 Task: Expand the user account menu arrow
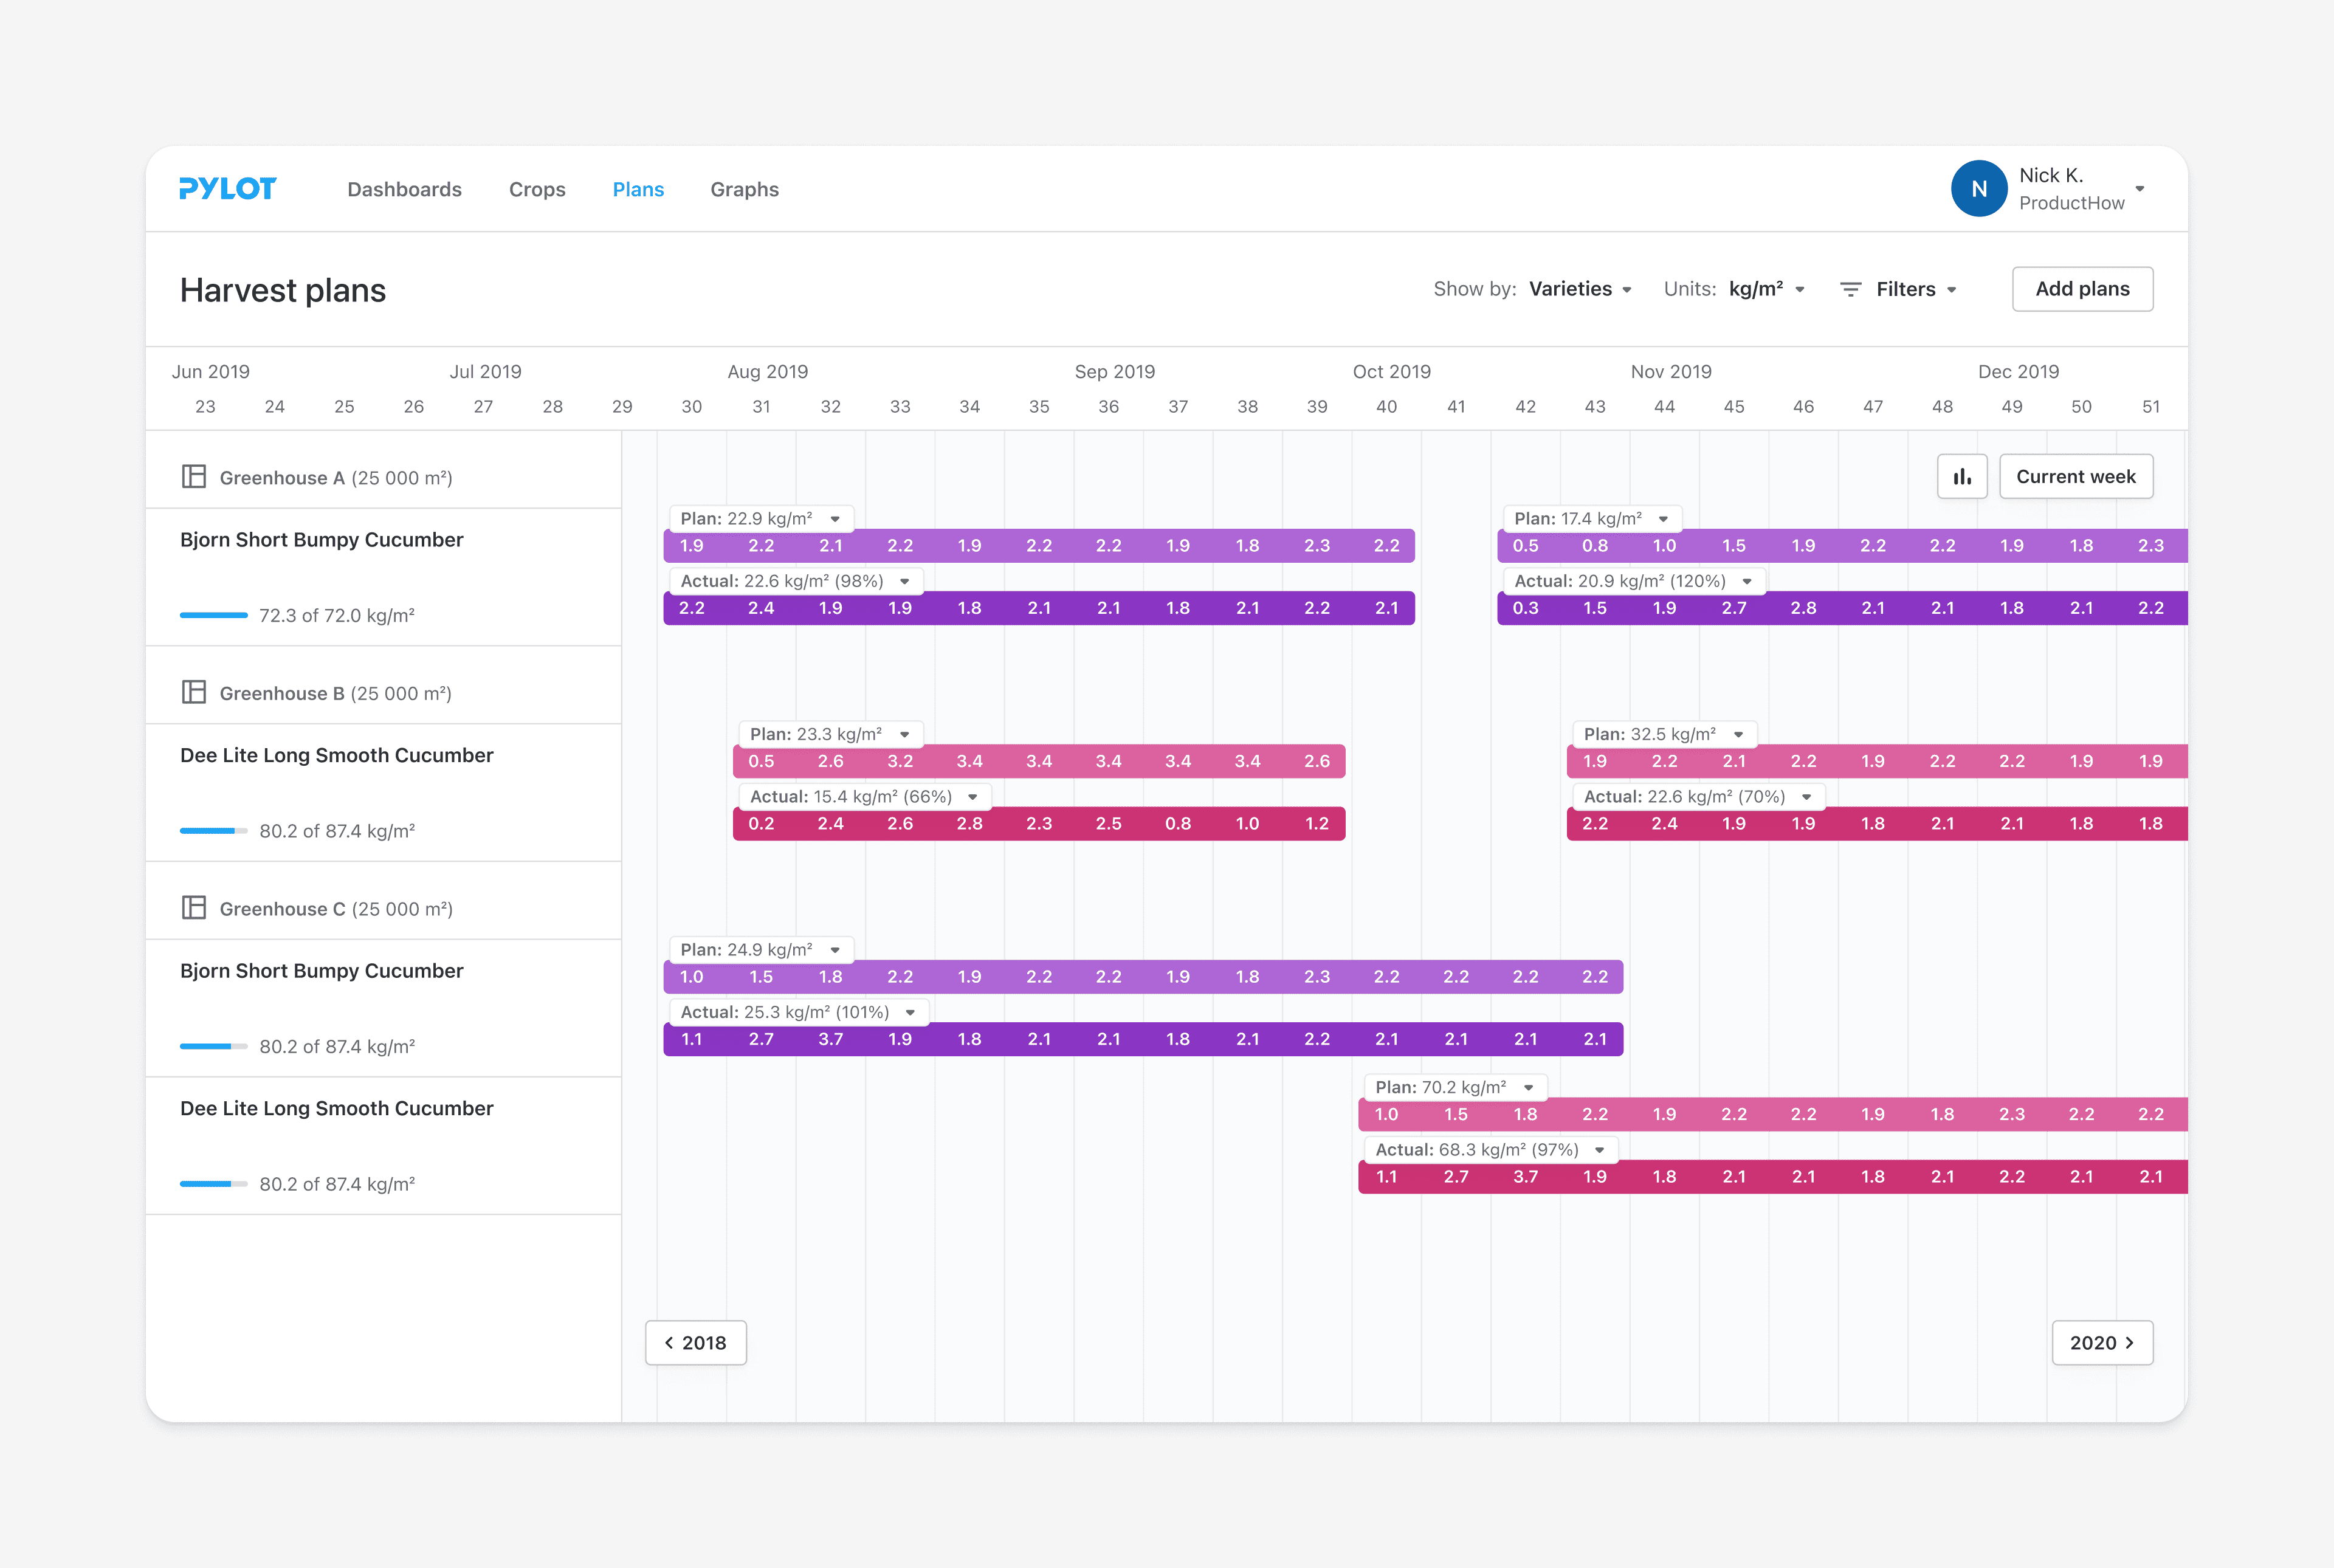click(x=2139, y=189)
